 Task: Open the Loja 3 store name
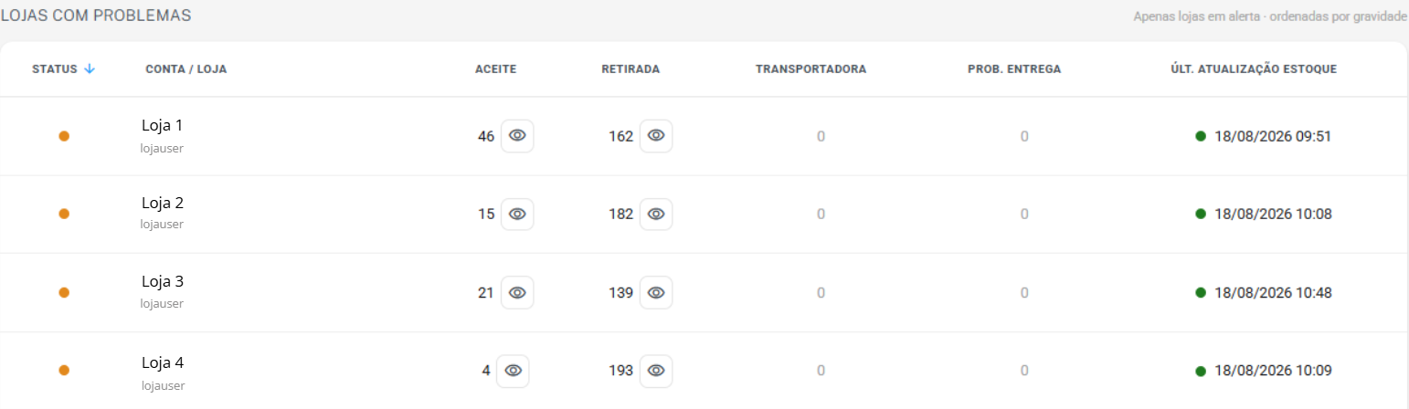click(x=163, y=281)
